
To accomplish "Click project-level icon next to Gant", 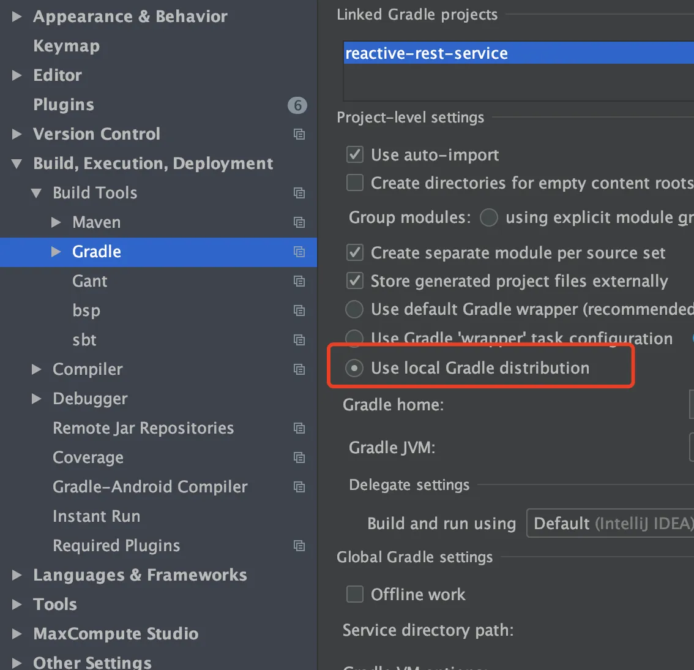I will pos(299,281).
